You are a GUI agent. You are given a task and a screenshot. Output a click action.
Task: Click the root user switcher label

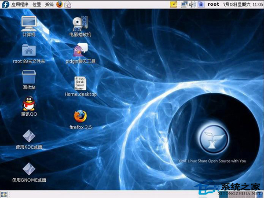pyautogui.click(x=213, y=4)
